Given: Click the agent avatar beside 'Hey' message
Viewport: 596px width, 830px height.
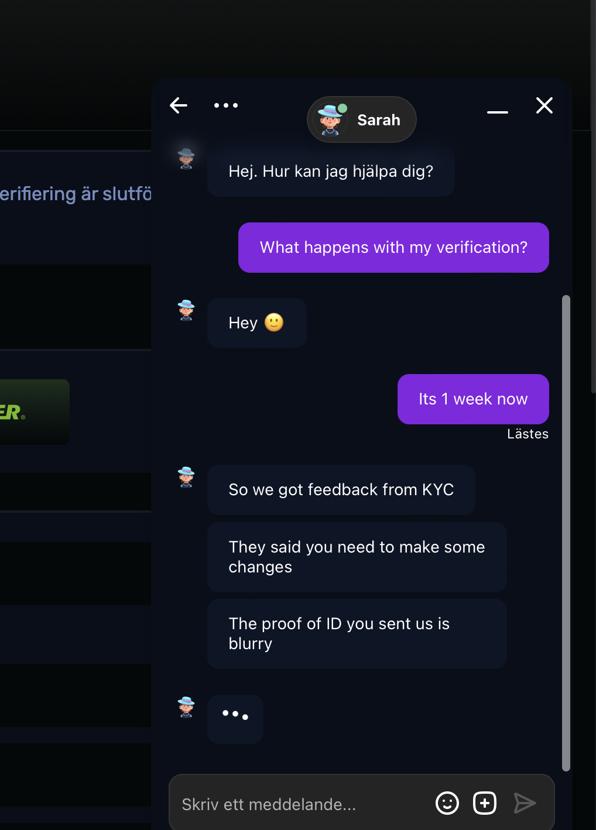Looking at the screenshot, I should (186, 310).
